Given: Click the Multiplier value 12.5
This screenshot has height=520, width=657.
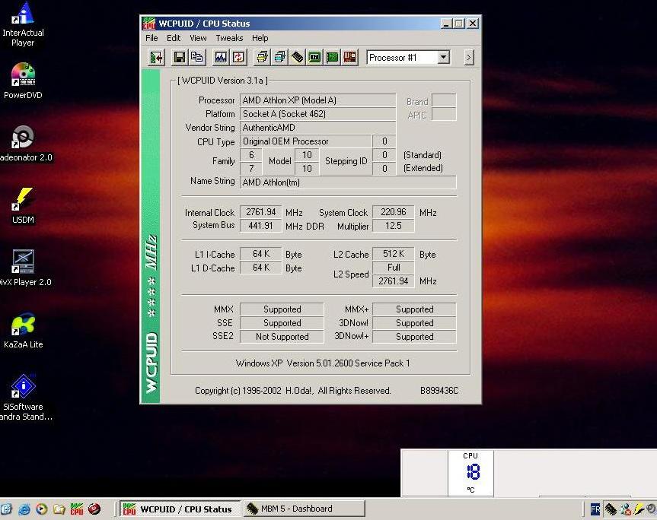Looking at the screenshot, I should click(x=393, y=226).
